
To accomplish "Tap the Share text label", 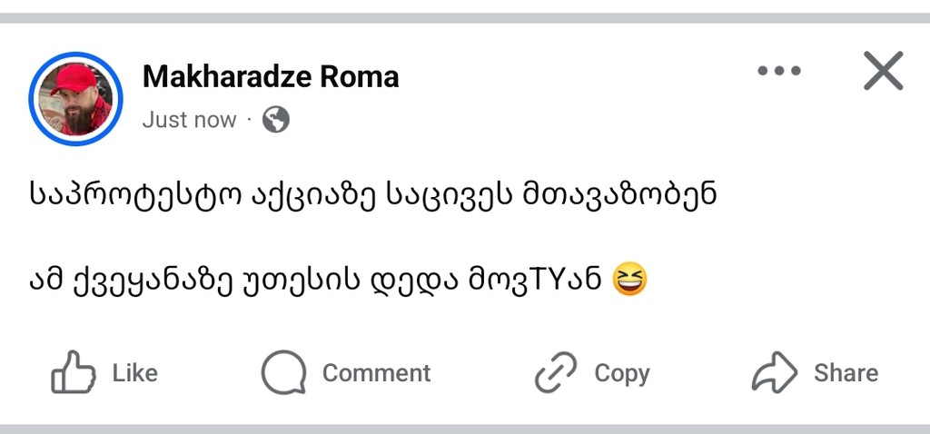I will coord(846,373).
